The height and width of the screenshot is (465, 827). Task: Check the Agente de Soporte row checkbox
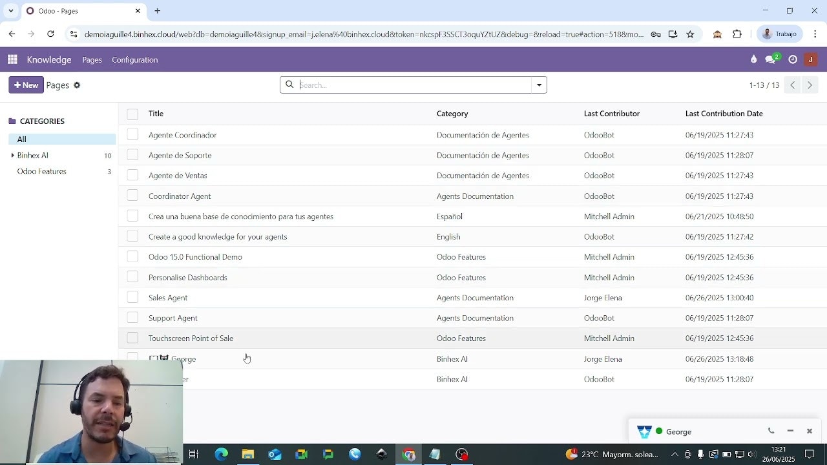tap(132, 155)
